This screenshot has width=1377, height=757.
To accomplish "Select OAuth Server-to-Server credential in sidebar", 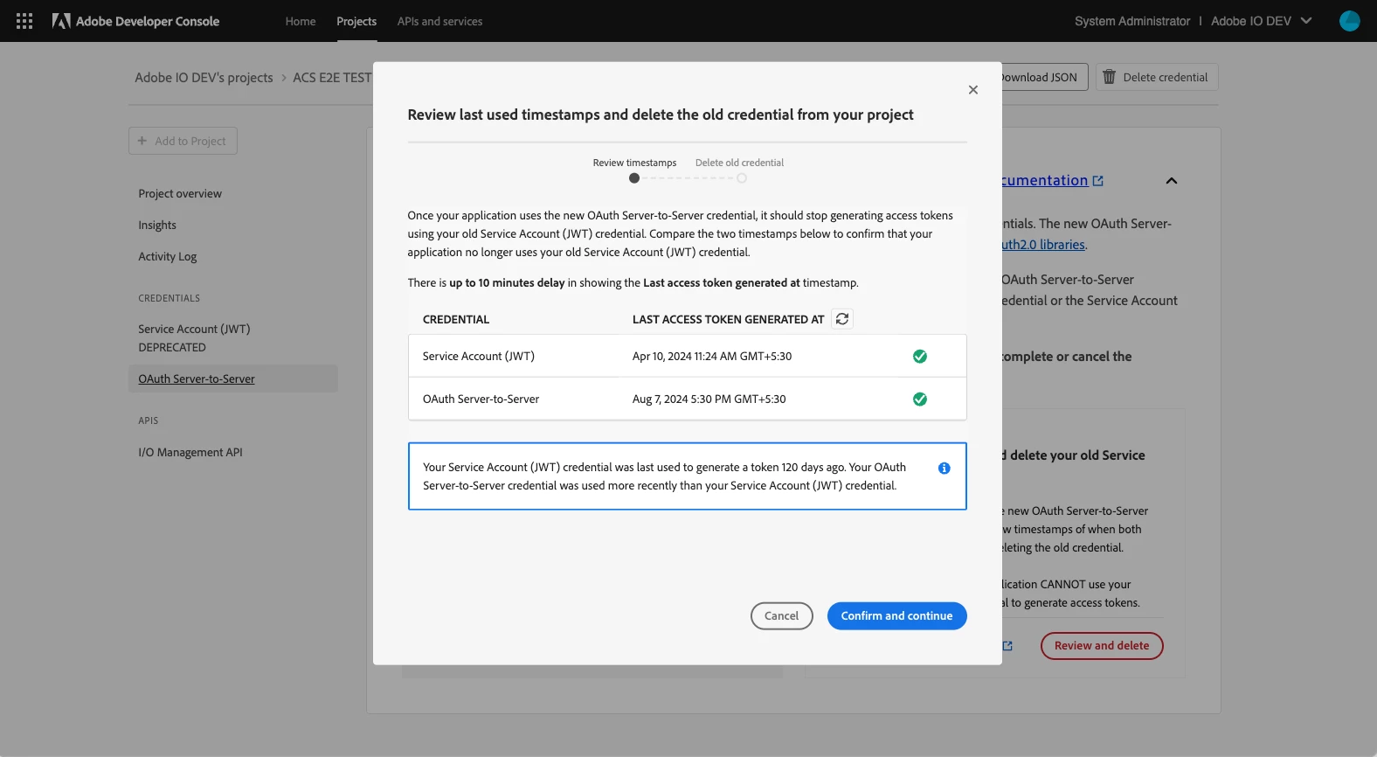I will tap(232, 379).
